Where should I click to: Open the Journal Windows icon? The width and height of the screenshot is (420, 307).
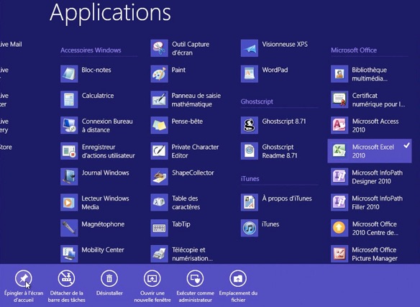point(69,177)
